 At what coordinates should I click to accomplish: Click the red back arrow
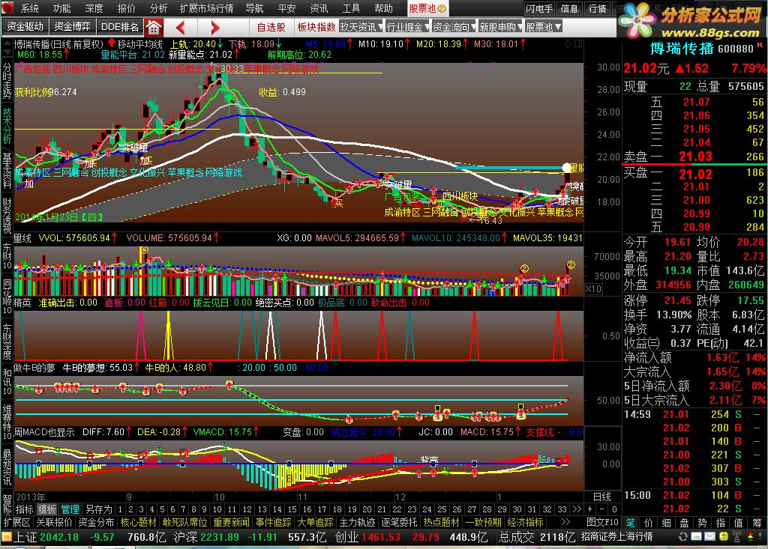coord(180,28)
